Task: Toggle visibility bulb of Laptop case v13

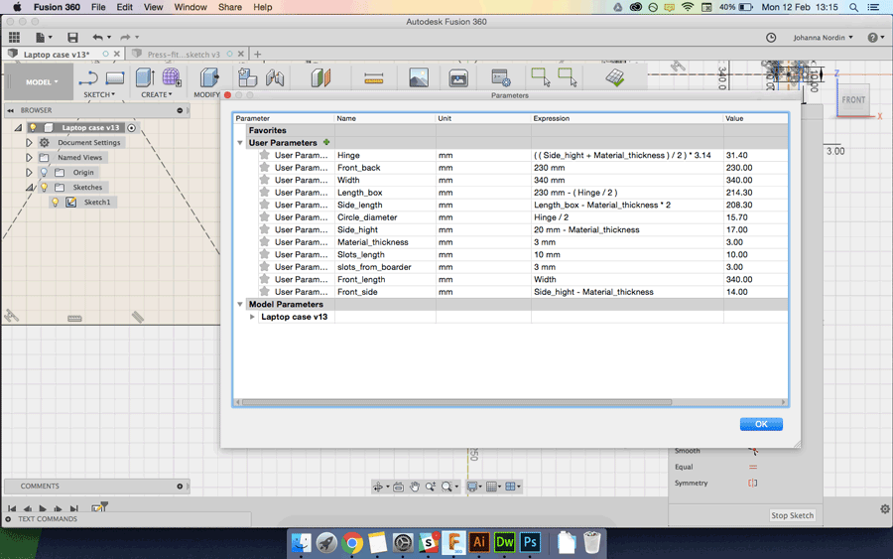Action: point(33,128)
